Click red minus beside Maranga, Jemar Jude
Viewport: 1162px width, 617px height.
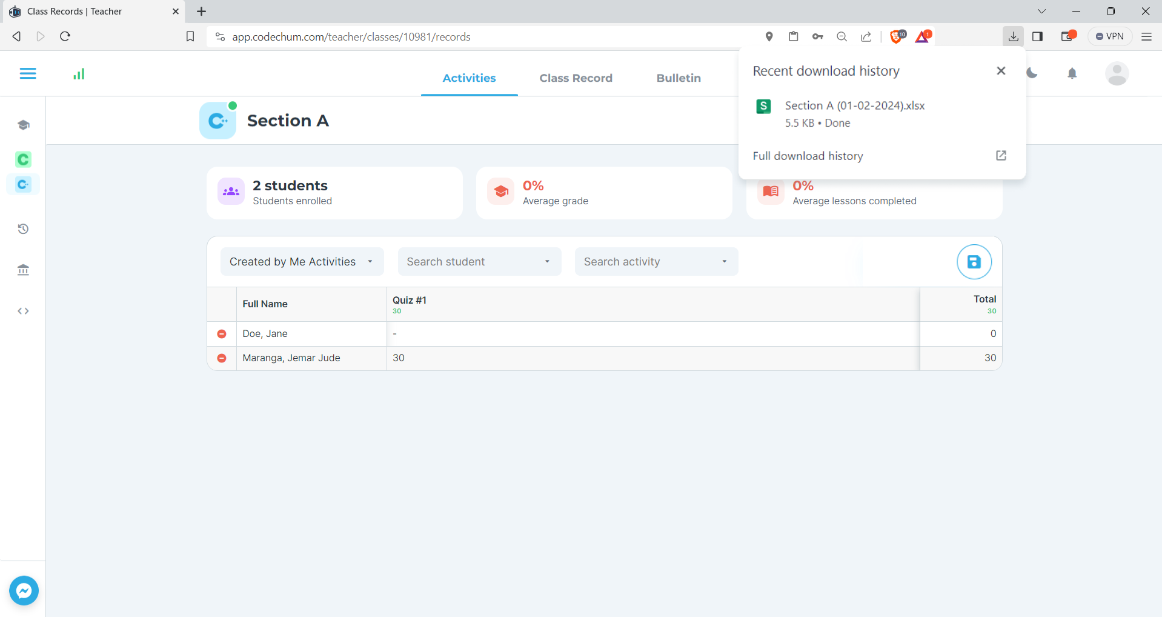pos(222,358)
